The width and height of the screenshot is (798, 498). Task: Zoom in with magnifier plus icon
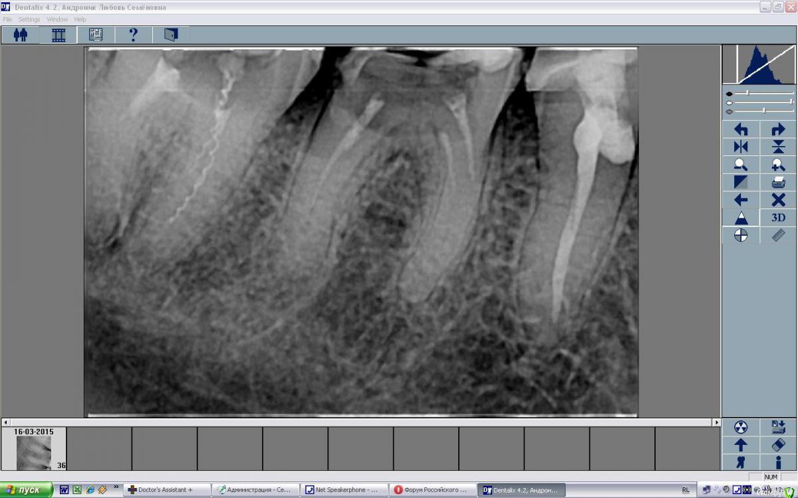pos(778,165)
